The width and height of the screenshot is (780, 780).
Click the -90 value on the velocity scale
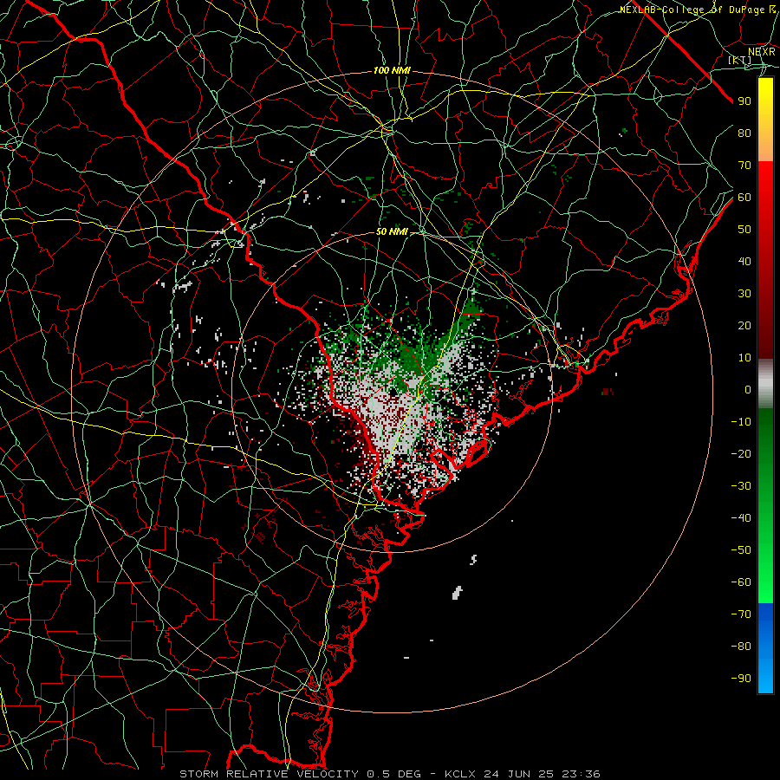pos(741,679)
